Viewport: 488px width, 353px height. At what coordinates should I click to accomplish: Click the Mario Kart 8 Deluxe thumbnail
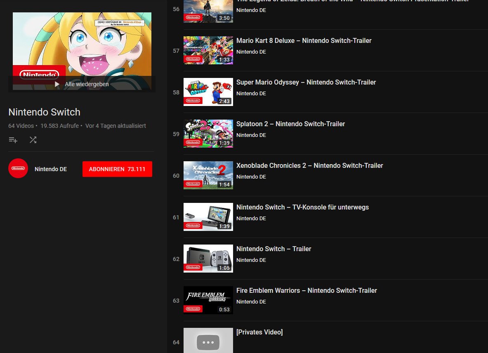(x=208, y=50)
